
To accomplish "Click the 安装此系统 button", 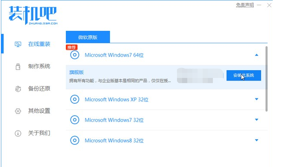I will pyautogui.click(x=244, y=75).
